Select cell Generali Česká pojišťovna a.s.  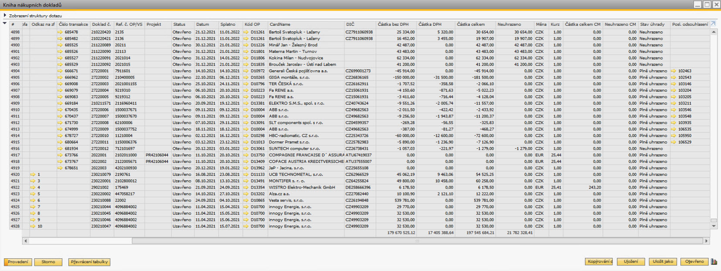(x=306, y=71)
